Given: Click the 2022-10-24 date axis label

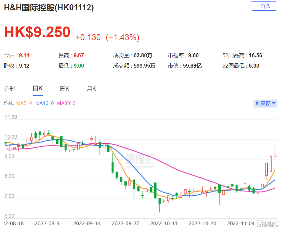Looking at the screenshot, I should click(202, 224).
